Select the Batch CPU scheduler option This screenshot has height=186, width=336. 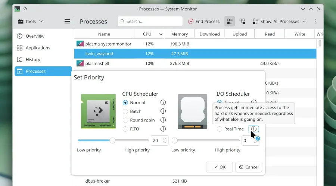(125, 111)
